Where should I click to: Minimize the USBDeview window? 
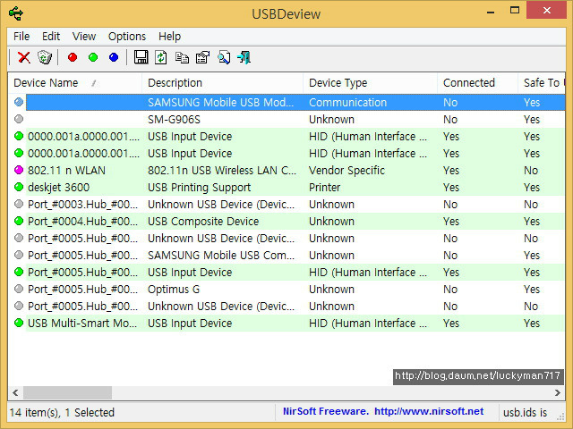click(491, 11)
